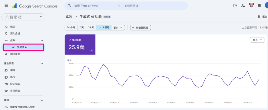The image size is (268, 110).
Task: Select the 7 天 time range
Action: pyautogui.click(x=81, y=28)
